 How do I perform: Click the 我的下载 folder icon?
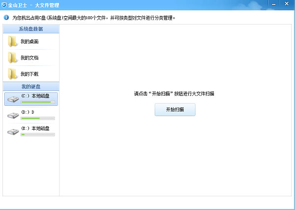click(x=13, y=74)
